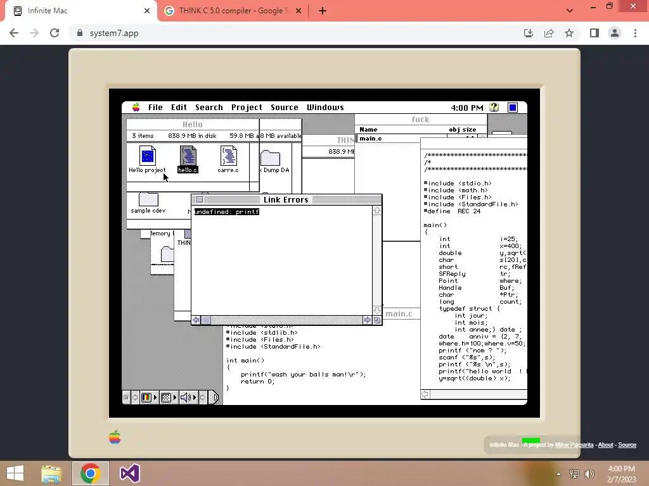The width and height of the screenshot is (649, 486).
Task: Open the Windows menu
Action: (x=325, y=108)
